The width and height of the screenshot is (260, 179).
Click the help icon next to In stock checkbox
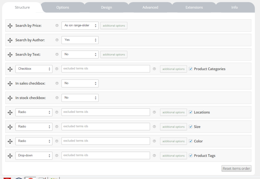click(57, 98)
